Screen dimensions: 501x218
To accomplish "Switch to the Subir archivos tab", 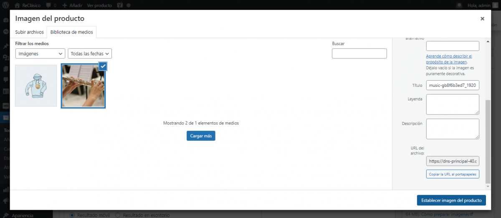I will coord(29,32).
